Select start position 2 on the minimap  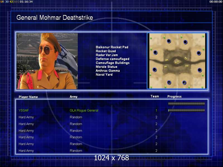click(x=184, y=82)
